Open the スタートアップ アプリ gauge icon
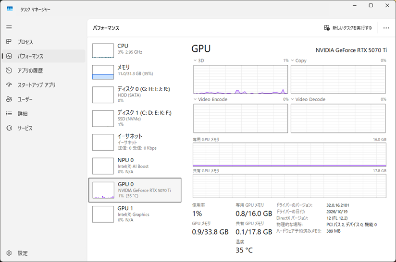 point(9,85)
